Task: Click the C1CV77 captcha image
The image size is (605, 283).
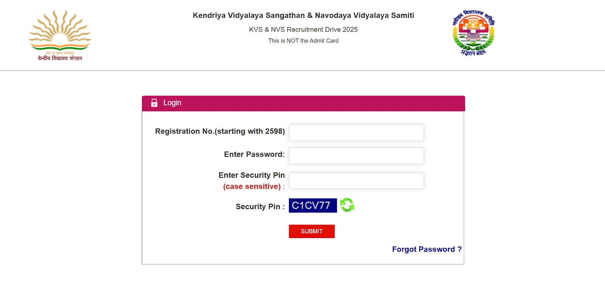Action: 312,205
